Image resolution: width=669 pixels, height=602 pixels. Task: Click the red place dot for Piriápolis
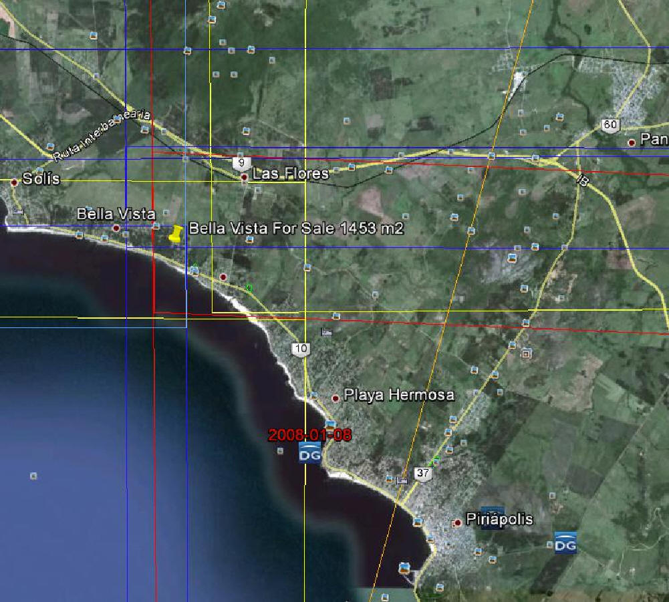coord(458,522)
